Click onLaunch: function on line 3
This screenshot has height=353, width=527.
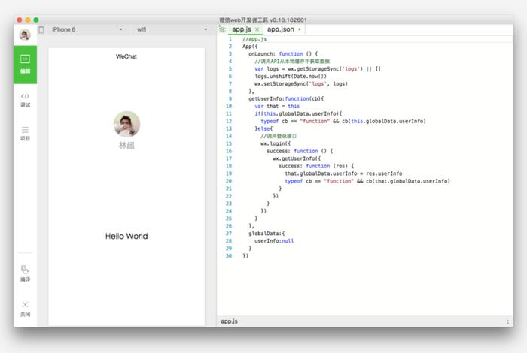(283, 53)
